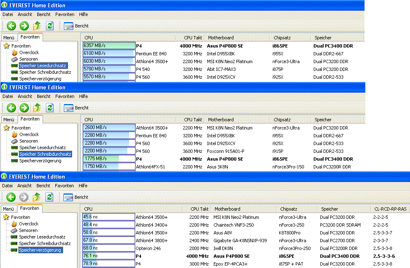Select the Opteron 246 row in the bottom window
Viewport: 410px width, 268px height.
pos(246,248)
